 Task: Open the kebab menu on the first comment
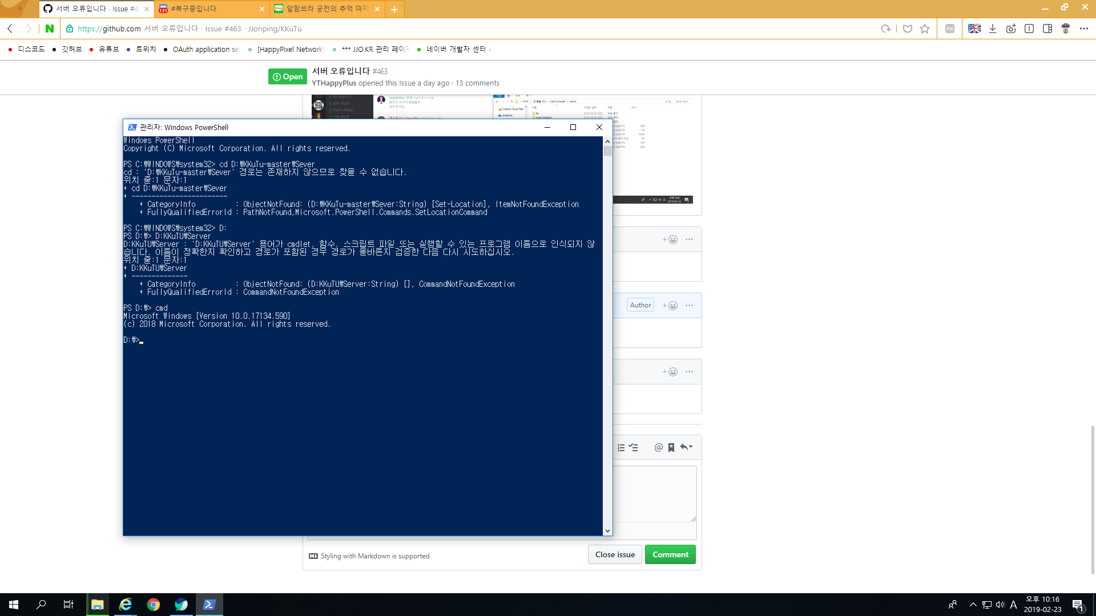coord(688,239)
